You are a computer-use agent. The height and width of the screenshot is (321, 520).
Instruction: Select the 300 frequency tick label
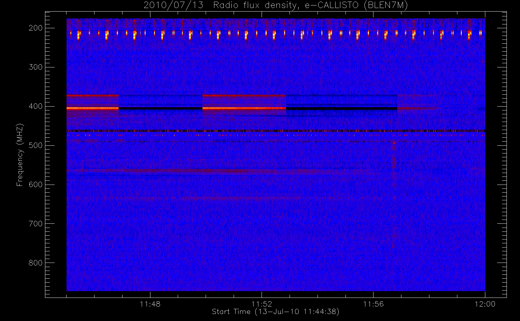(x=35, y=67)
